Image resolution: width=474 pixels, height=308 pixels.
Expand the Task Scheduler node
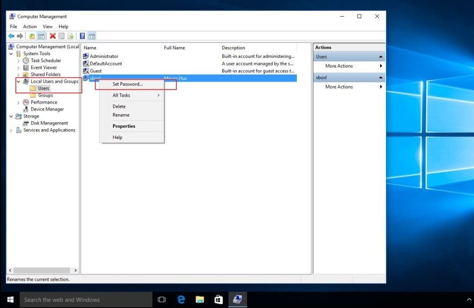[19, 61]
